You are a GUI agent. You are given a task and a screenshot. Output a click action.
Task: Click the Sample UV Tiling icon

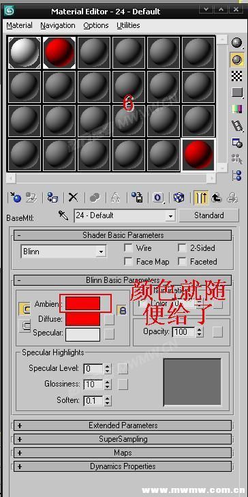[237, 93]
